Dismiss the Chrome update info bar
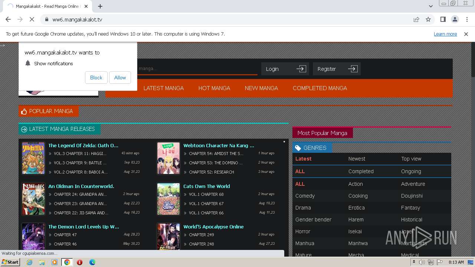The image size is (475, 267). 466,34
